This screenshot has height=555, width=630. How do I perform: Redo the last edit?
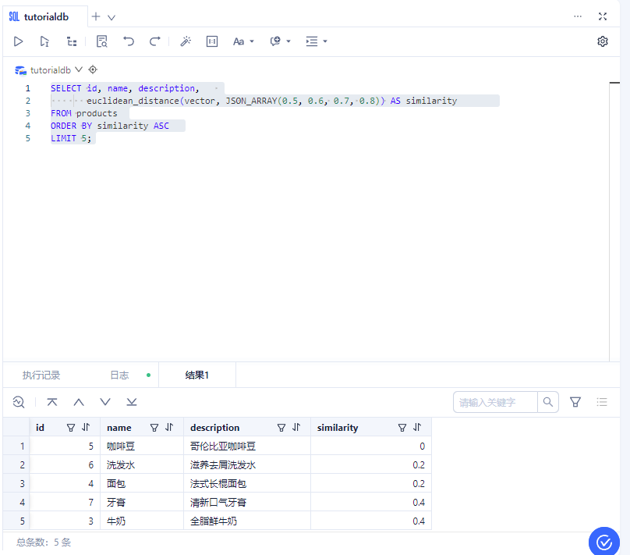point(154,41)
